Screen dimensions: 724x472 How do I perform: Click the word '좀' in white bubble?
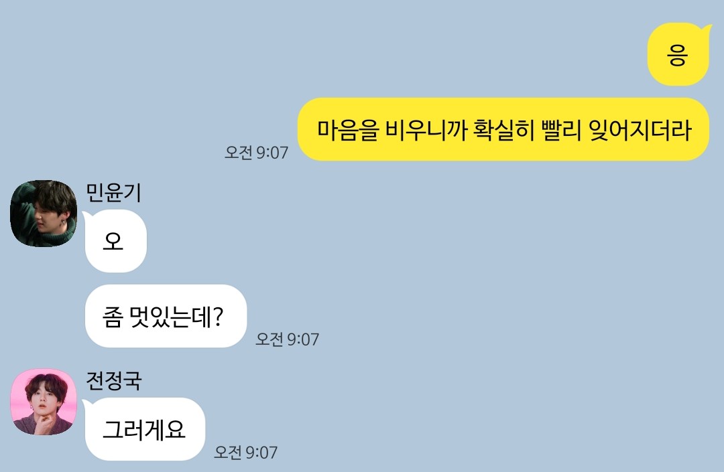tap(113, 317)
